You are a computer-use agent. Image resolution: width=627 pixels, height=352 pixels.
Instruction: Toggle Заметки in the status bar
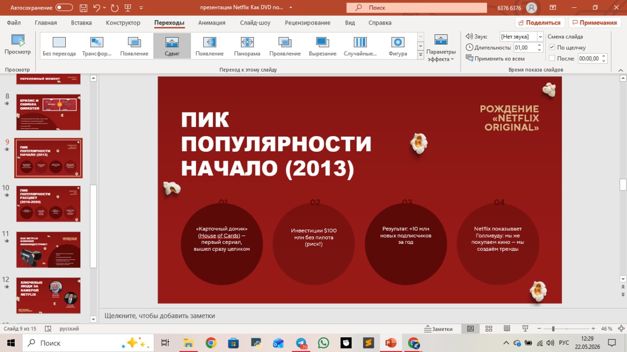[x=438, y=329]
